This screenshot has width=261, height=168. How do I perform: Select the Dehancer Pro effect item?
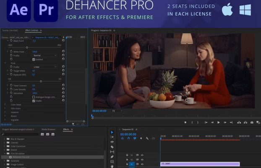(52, 157)
